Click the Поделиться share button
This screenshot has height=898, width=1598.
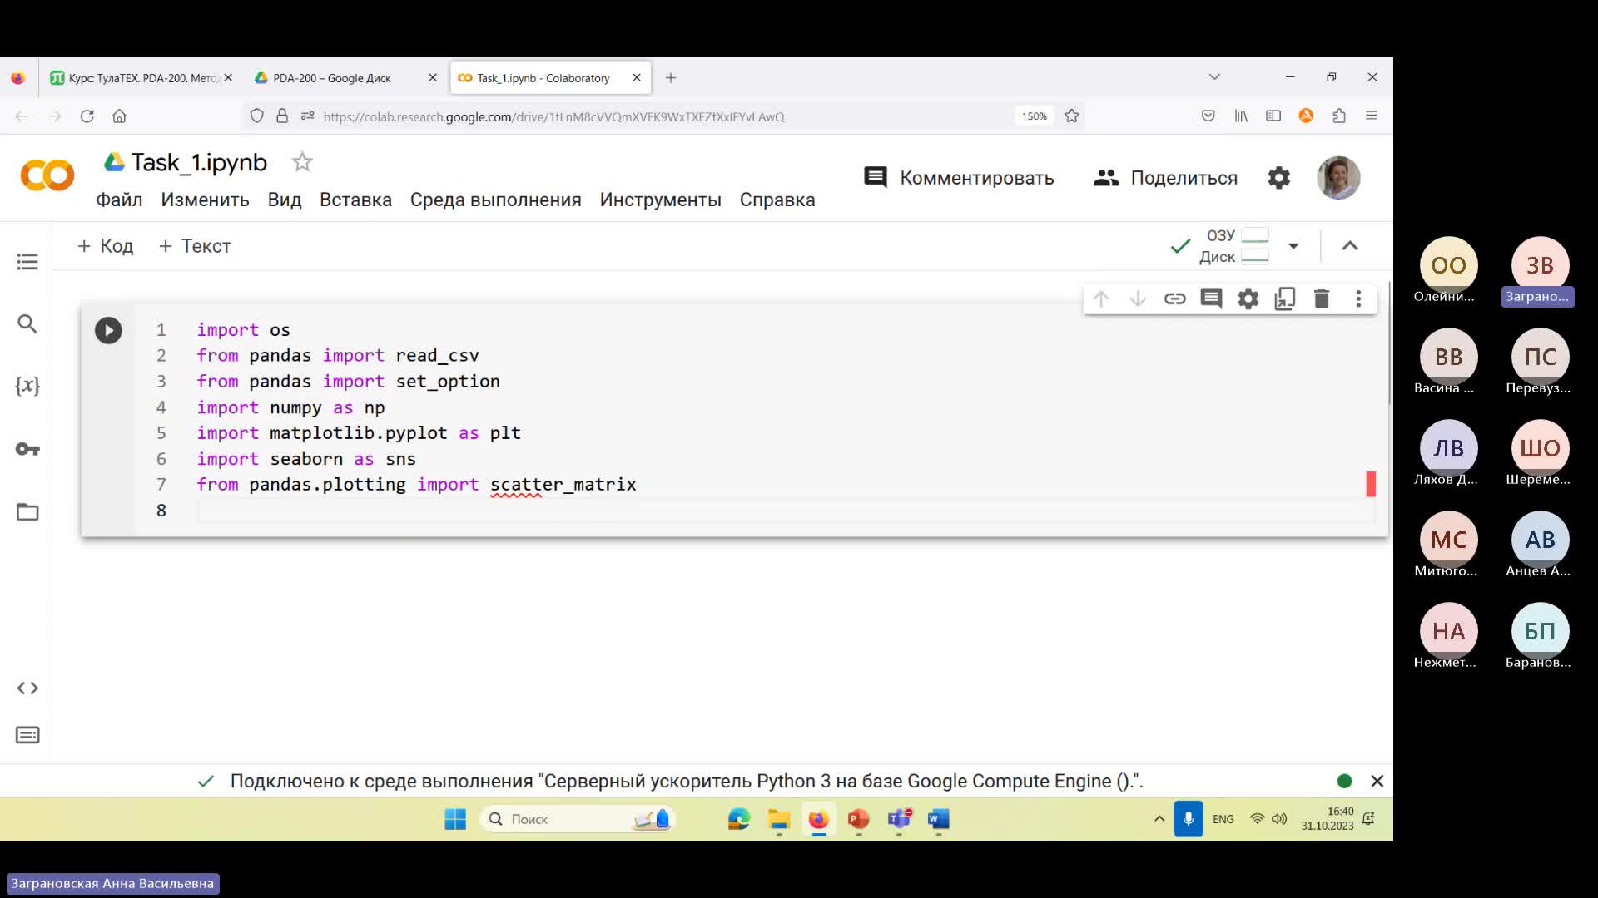1165,178
